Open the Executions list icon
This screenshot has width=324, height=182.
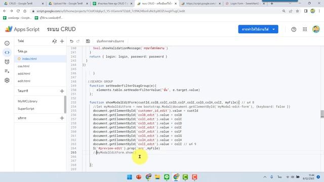[7, 71]
